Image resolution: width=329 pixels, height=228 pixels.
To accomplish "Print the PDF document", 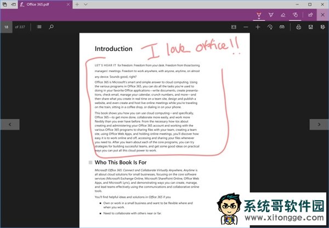I will (x=299, y=27).
